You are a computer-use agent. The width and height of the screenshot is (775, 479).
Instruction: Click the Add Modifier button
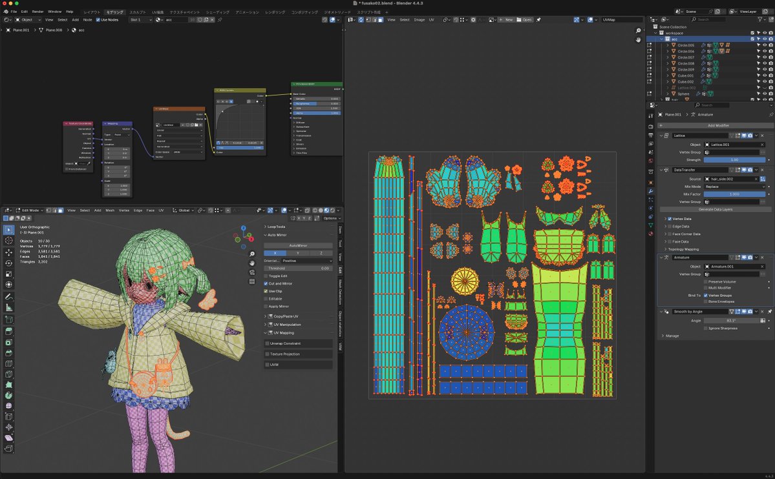[715, 125]
